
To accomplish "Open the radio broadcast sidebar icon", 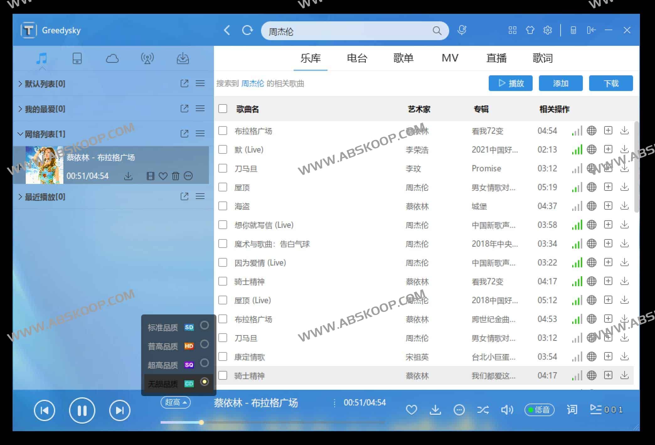I will click(x=147, y=58).
